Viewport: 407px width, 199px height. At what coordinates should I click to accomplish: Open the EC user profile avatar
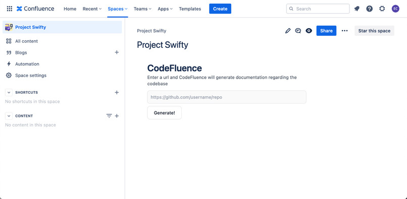pos(395,9)
